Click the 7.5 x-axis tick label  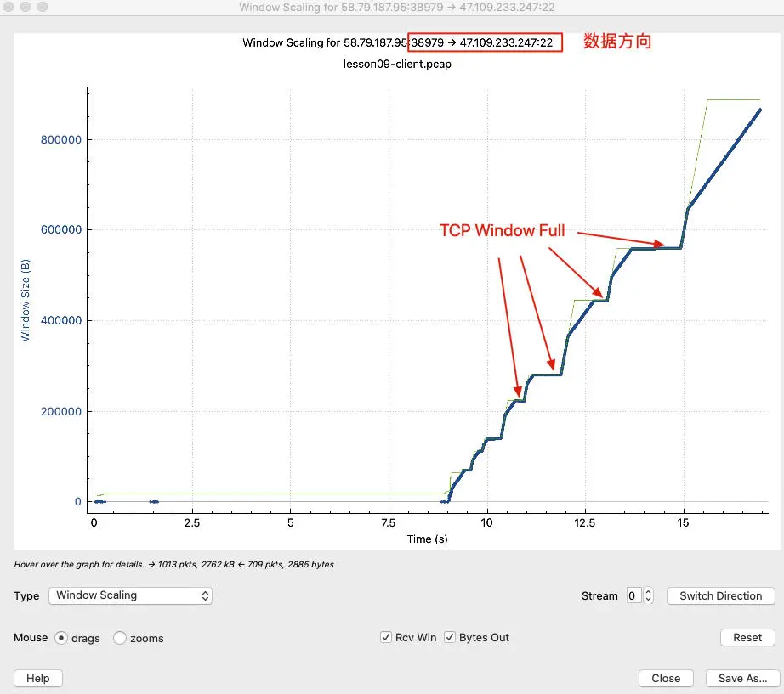tap(388, 522)
